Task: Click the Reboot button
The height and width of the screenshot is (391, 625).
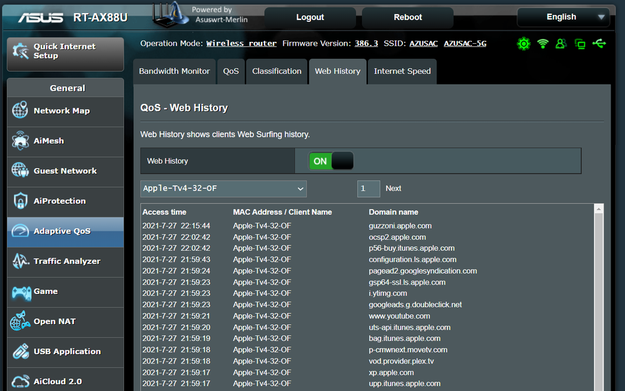Action: 407,17
